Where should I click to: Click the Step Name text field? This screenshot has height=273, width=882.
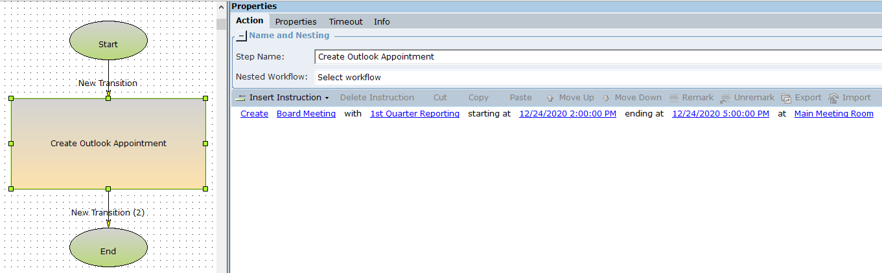(596, 57)
